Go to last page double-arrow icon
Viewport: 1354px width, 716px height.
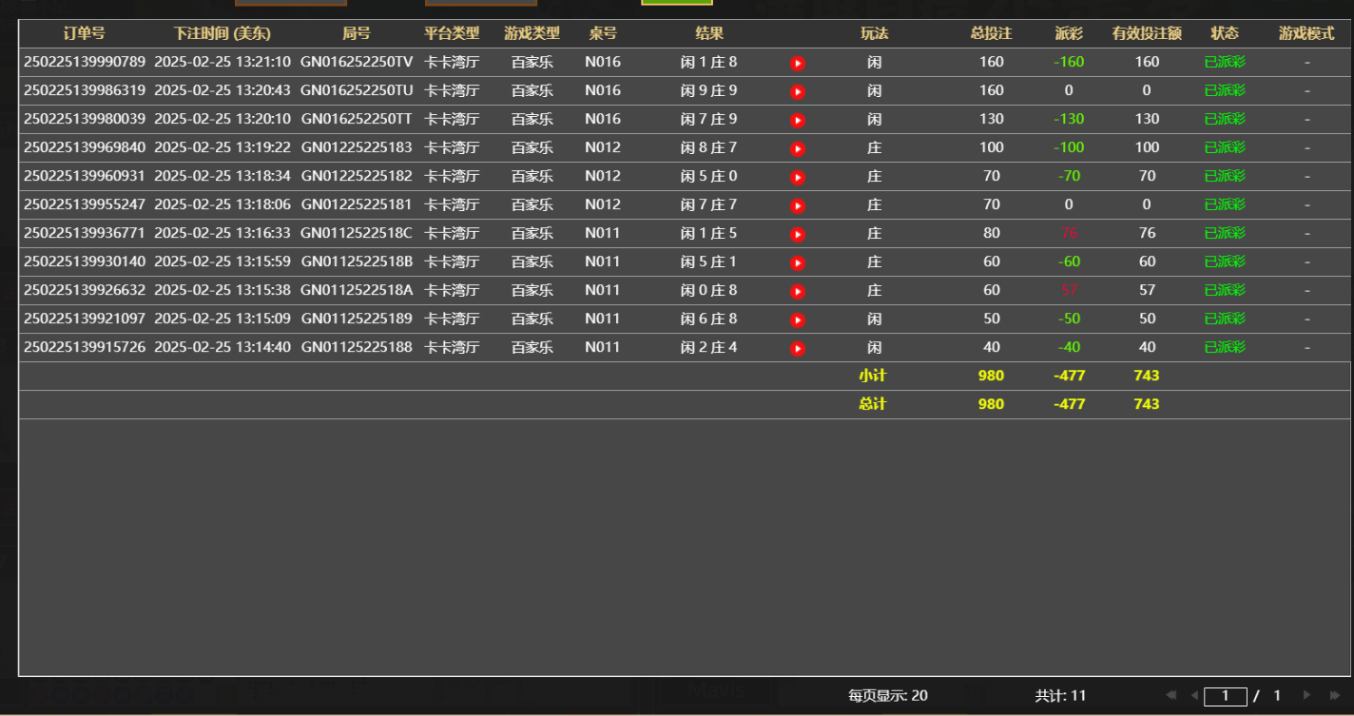pyautogui.click(x=1335, y=694)
